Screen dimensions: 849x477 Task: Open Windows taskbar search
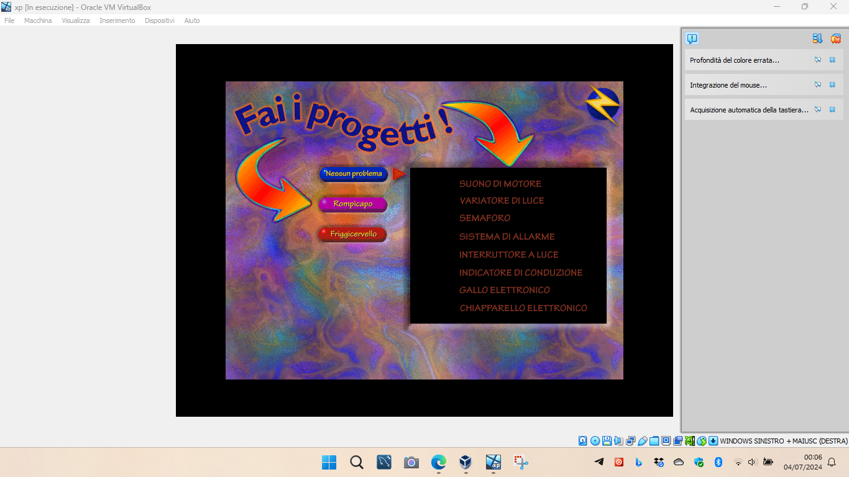pyautogui.click(x=357, y=462)
